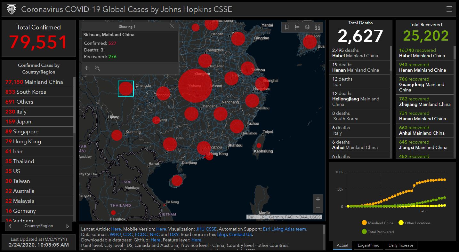This screenshot has width=459, height=252.
Task: Click the Total Deaths list scrollbar
Action: click(391, 59)
